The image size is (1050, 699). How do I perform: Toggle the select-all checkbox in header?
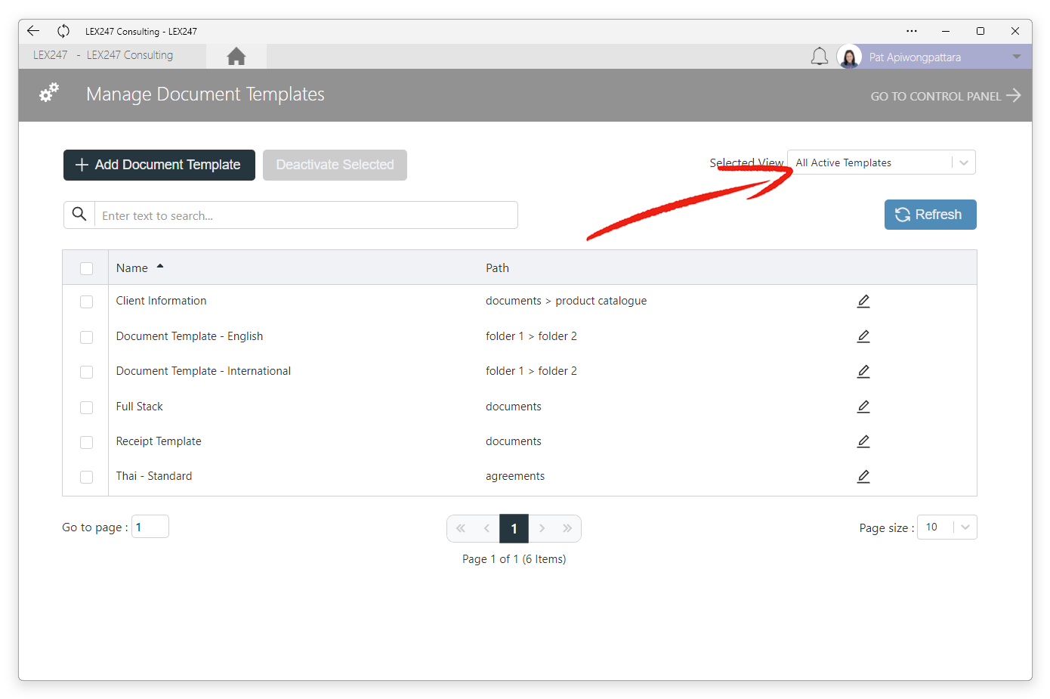[87, 268]
